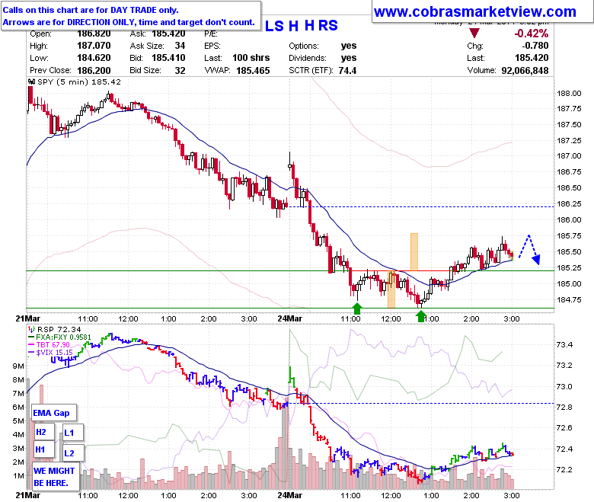Screen dimensions: 594x502
Task: Select the SCTR (ETF) value 74.4
Action: (x=347, y=71)
